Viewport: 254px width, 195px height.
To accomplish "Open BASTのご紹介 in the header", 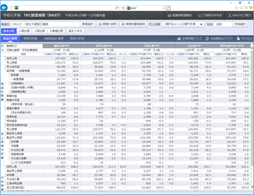I will click(x=239, y=15).
